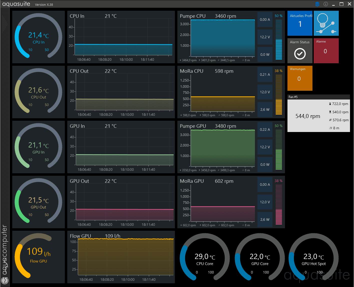Open the orange Warnungen tile
Image resolution: width=354 pixels, height=287 pixels.
(x=300, y=78)
